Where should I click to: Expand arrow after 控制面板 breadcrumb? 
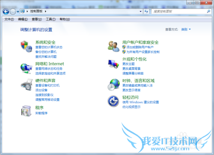45,11
